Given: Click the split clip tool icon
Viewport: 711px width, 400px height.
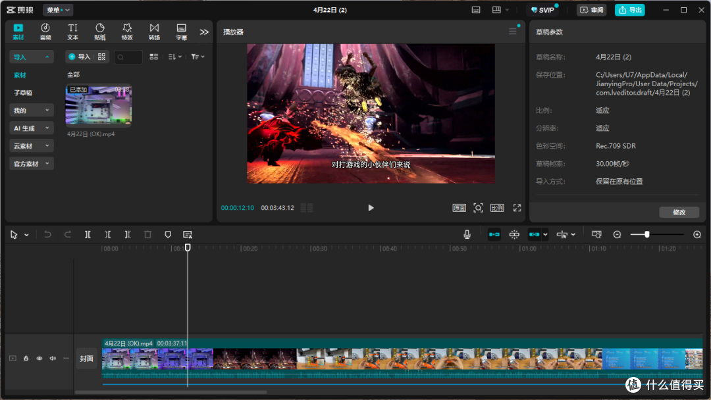Looking at the screenshot, I should (88, 235).
